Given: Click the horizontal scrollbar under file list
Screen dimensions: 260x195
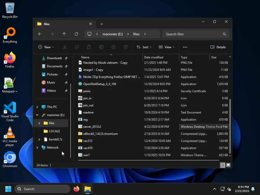Looking at the screenshot, I should (148, 160).
